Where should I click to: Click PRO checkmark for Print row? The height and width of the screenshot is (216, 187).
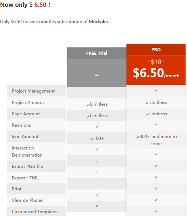(x=156, y=188)
